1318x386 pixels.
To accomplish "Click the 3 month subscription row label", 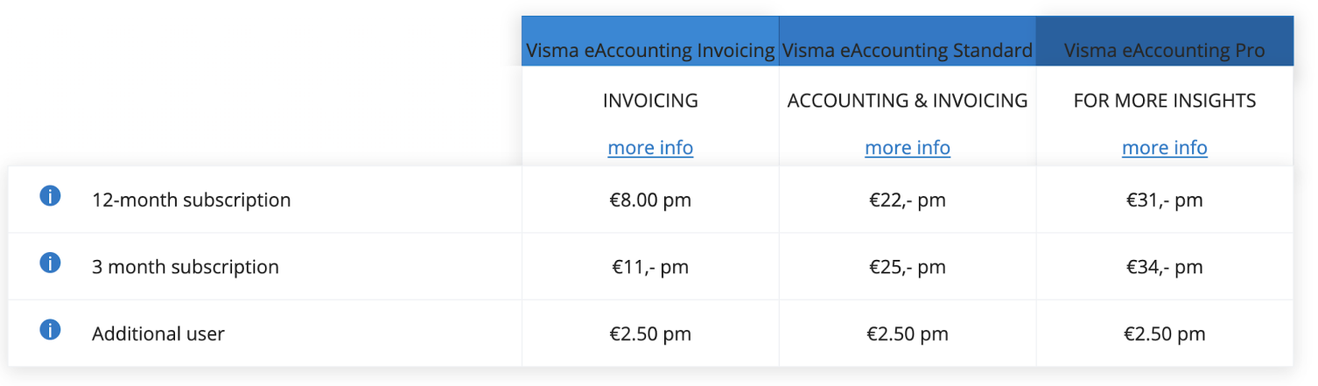I will click(x=185, y=267).
